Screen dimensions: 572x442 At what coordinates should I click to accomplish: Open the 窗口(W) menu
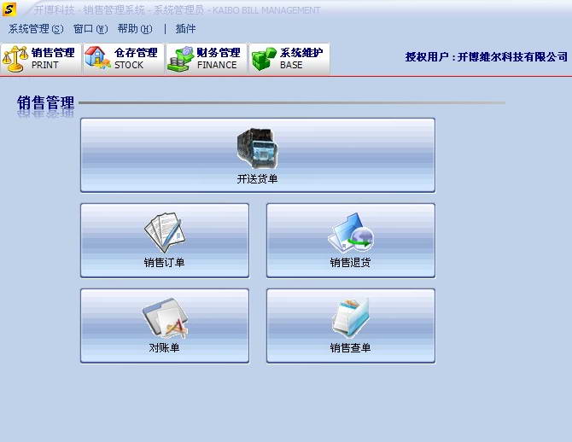(90, 29)
